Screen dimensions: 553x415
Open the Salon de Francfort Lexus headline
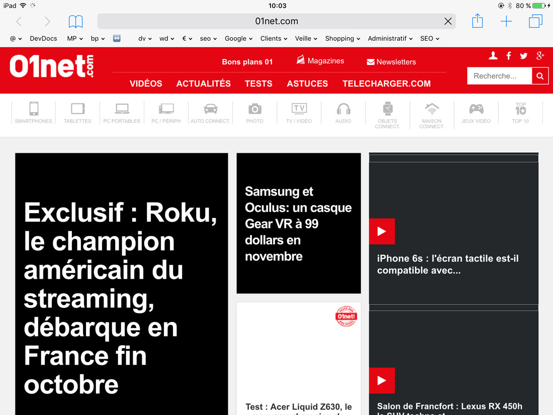tap(449, 408)
